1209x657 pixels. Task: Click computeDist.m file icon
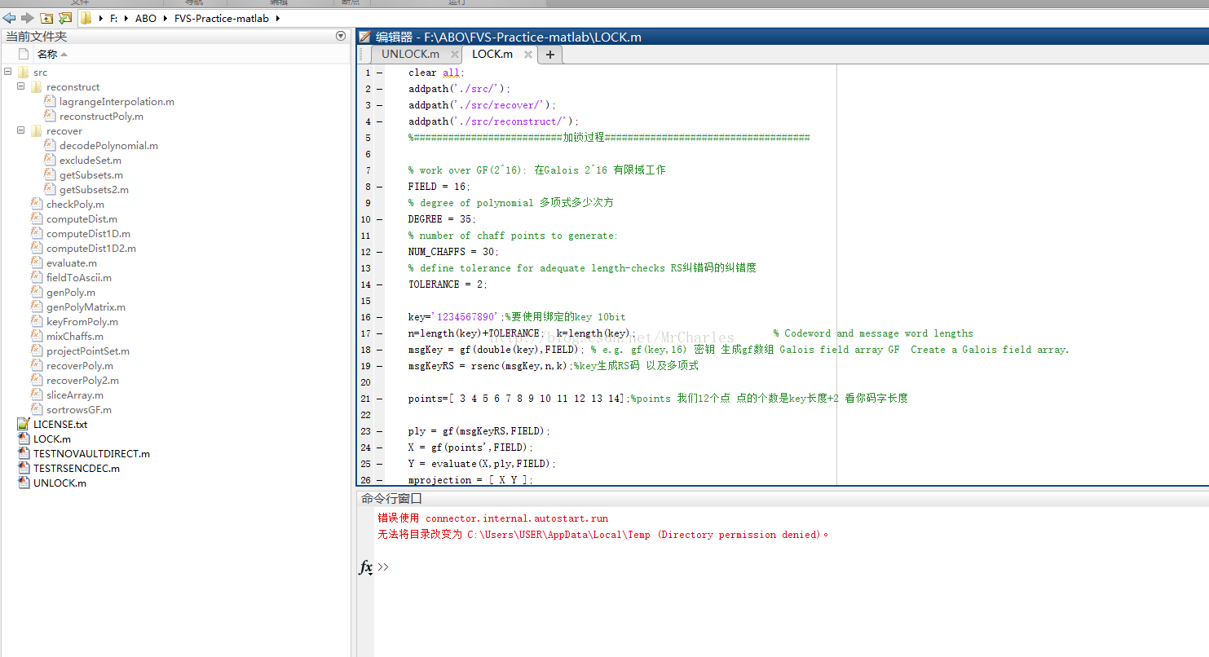(37, 218)
